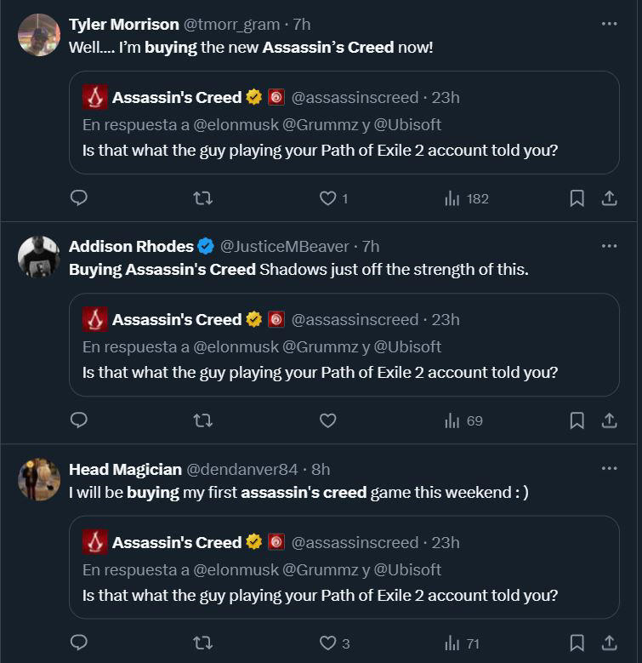Like Head Magician's tweet

click(x=327, y=643)
